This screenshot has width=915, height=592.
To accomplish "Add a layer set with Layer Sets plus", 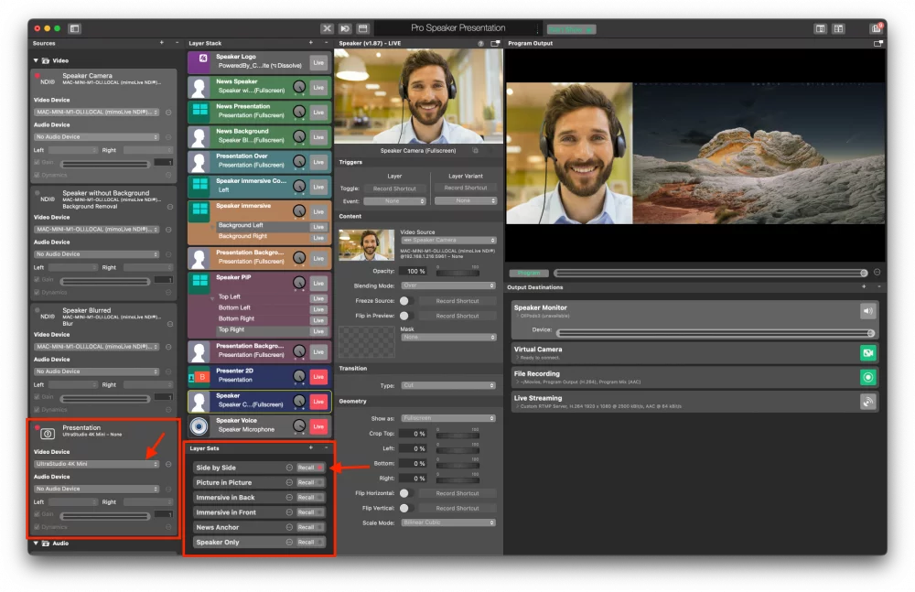I will tap(310, 447).
